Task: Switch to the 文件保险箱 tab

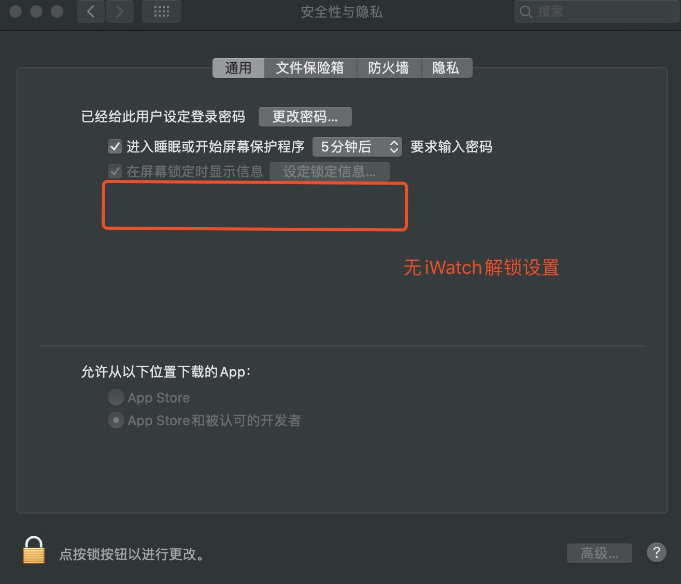Action: coord(310,68)
